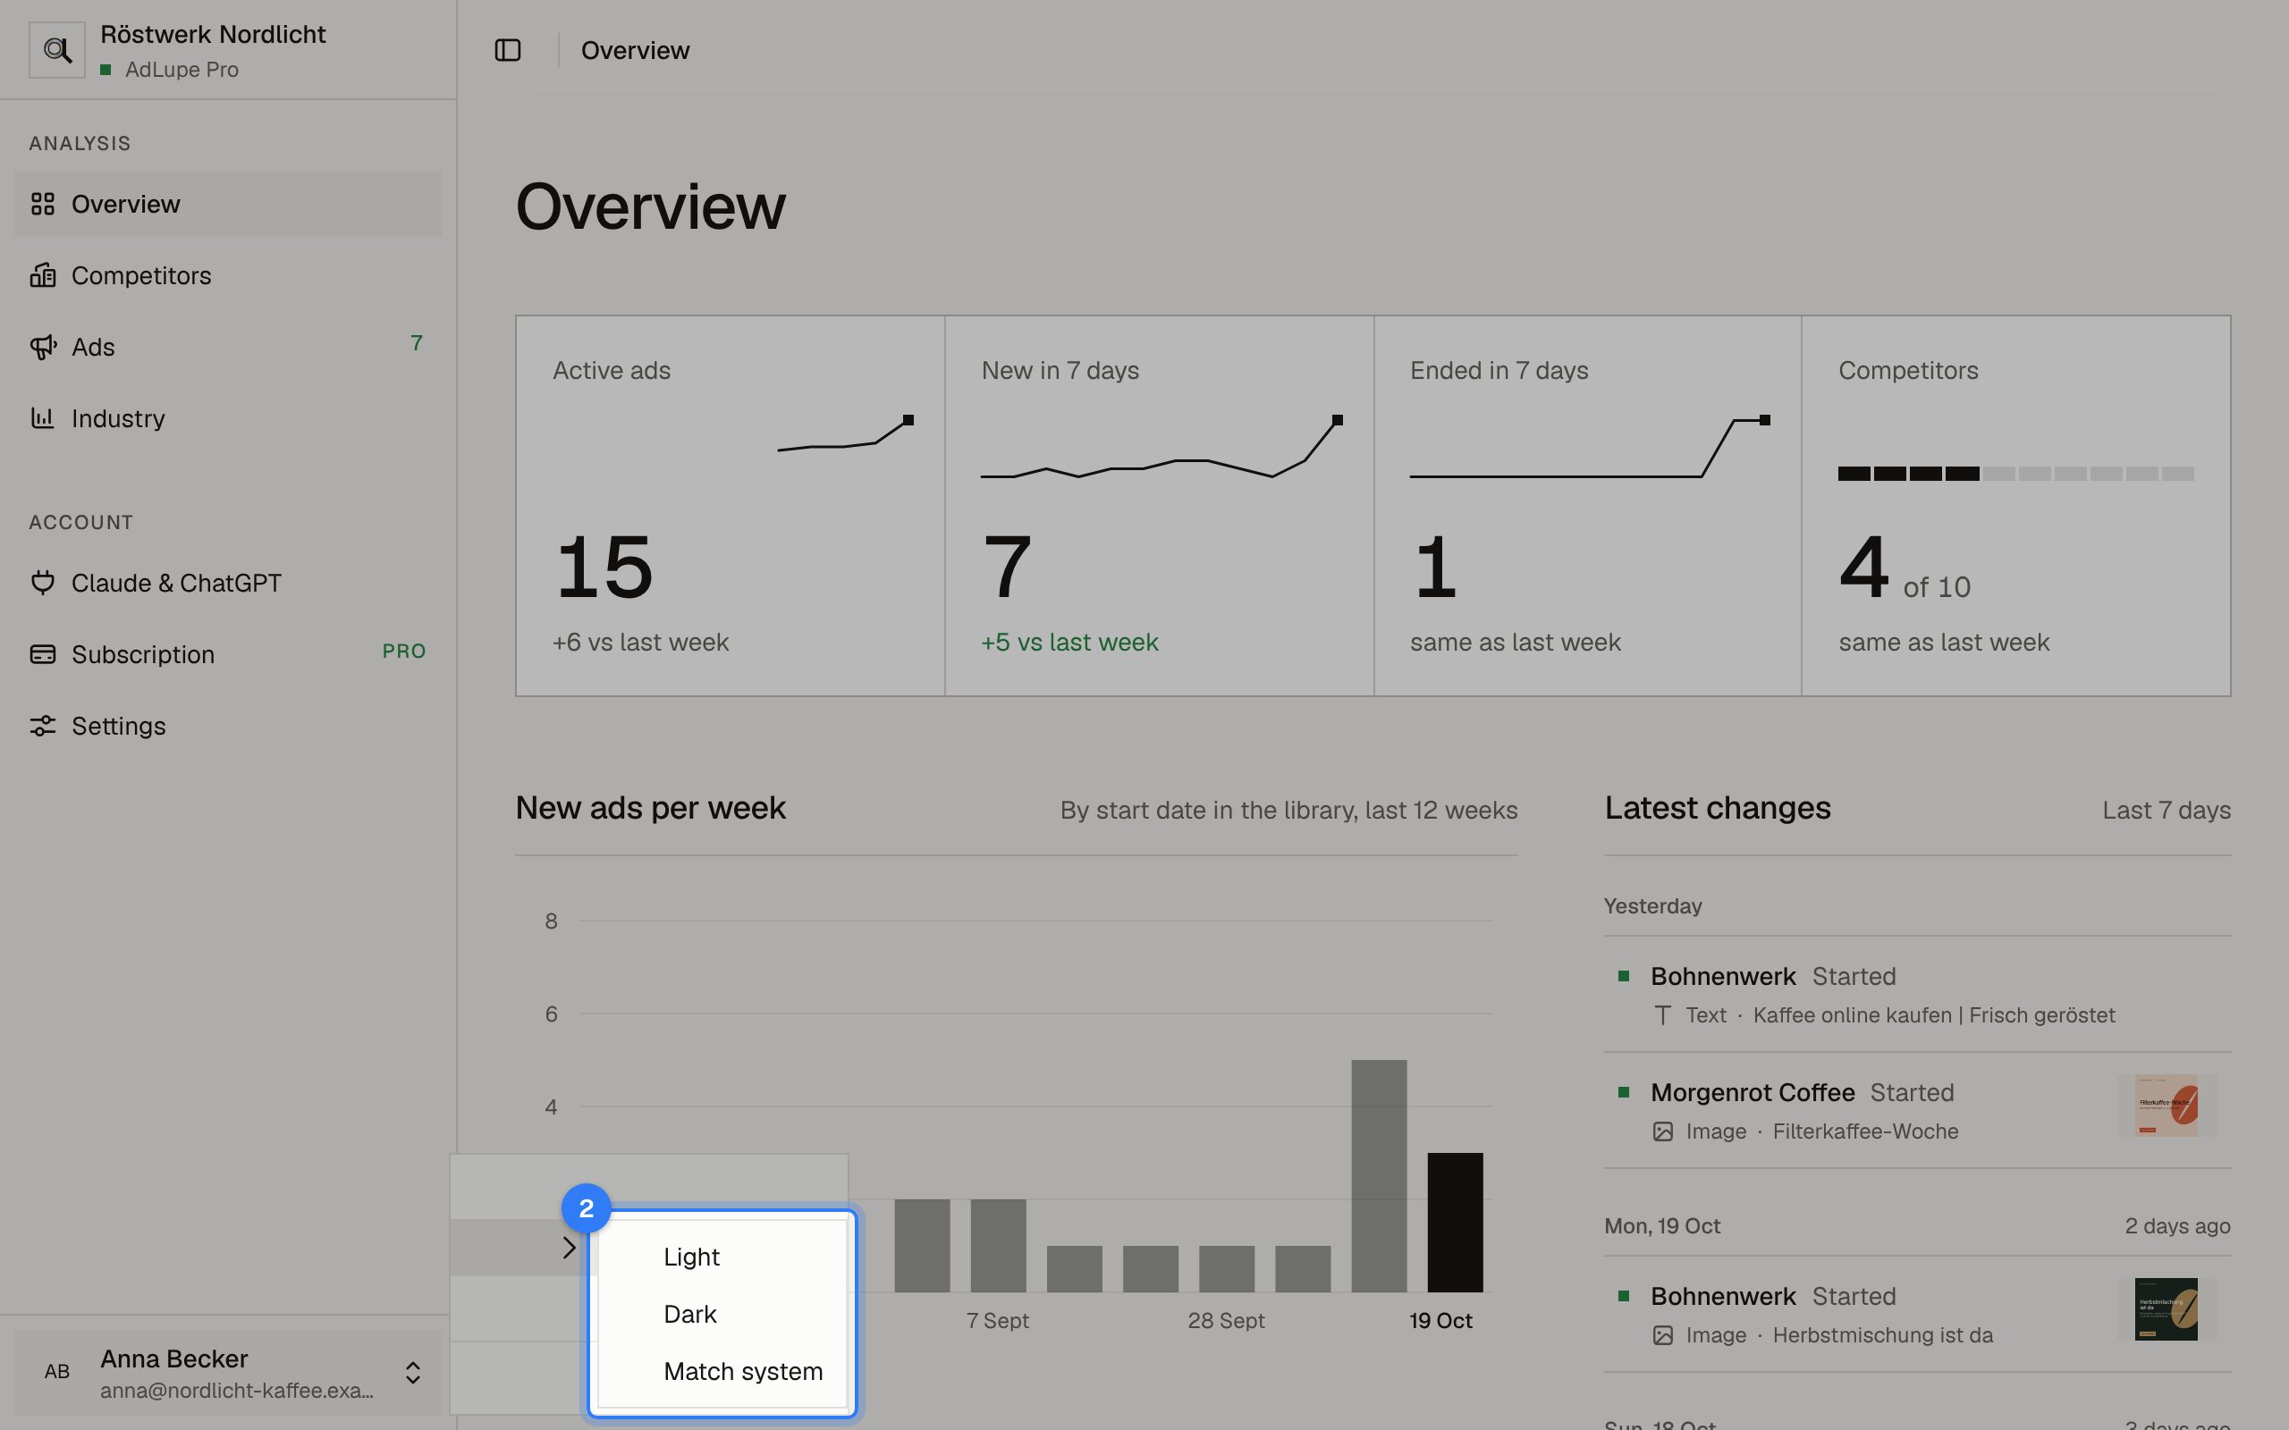Click the submenu chevron arrow
The width and height of the screenshot is (2289, 1430).
[569, 1248]
